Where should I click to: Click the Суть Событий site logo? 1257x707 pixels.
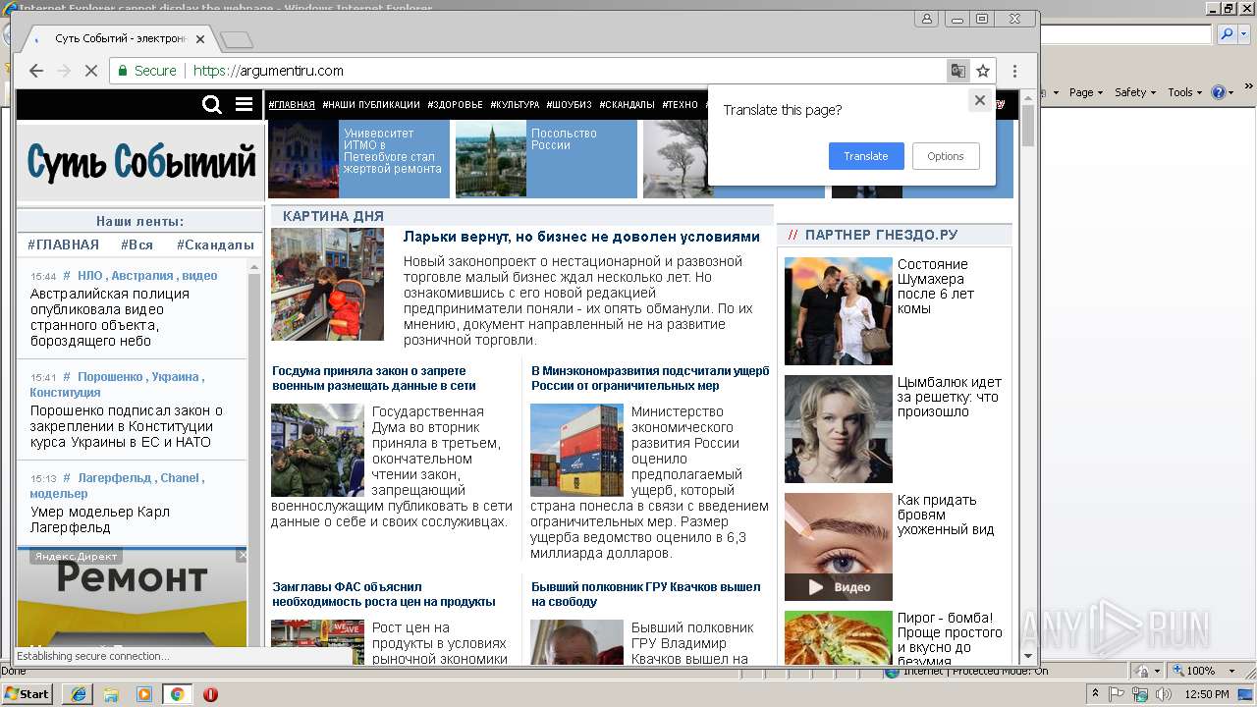click(140, 162)
